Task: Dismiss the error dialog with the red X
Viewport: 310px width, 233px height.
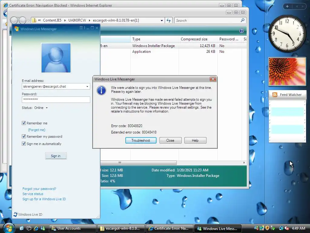Action: click(213, 79)
